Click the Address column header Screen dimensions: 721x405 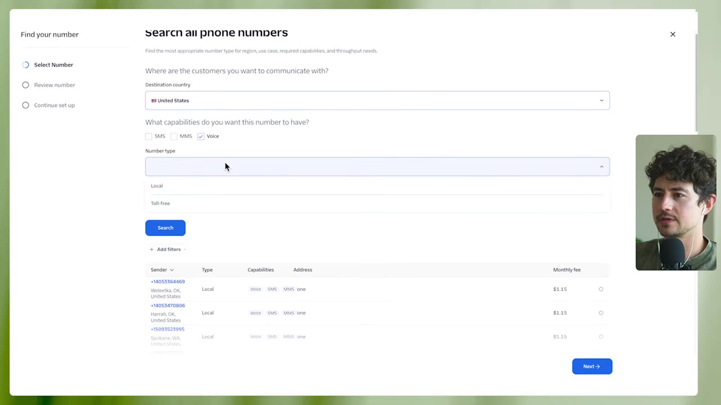coord(302,269)
